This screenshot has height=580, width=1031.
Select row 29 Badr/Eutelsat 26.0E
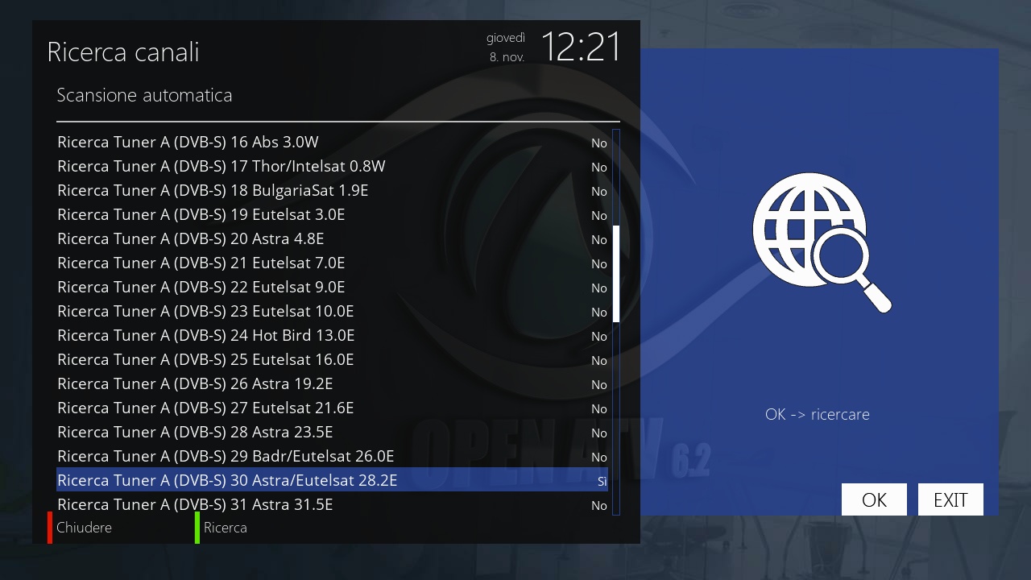332,456
